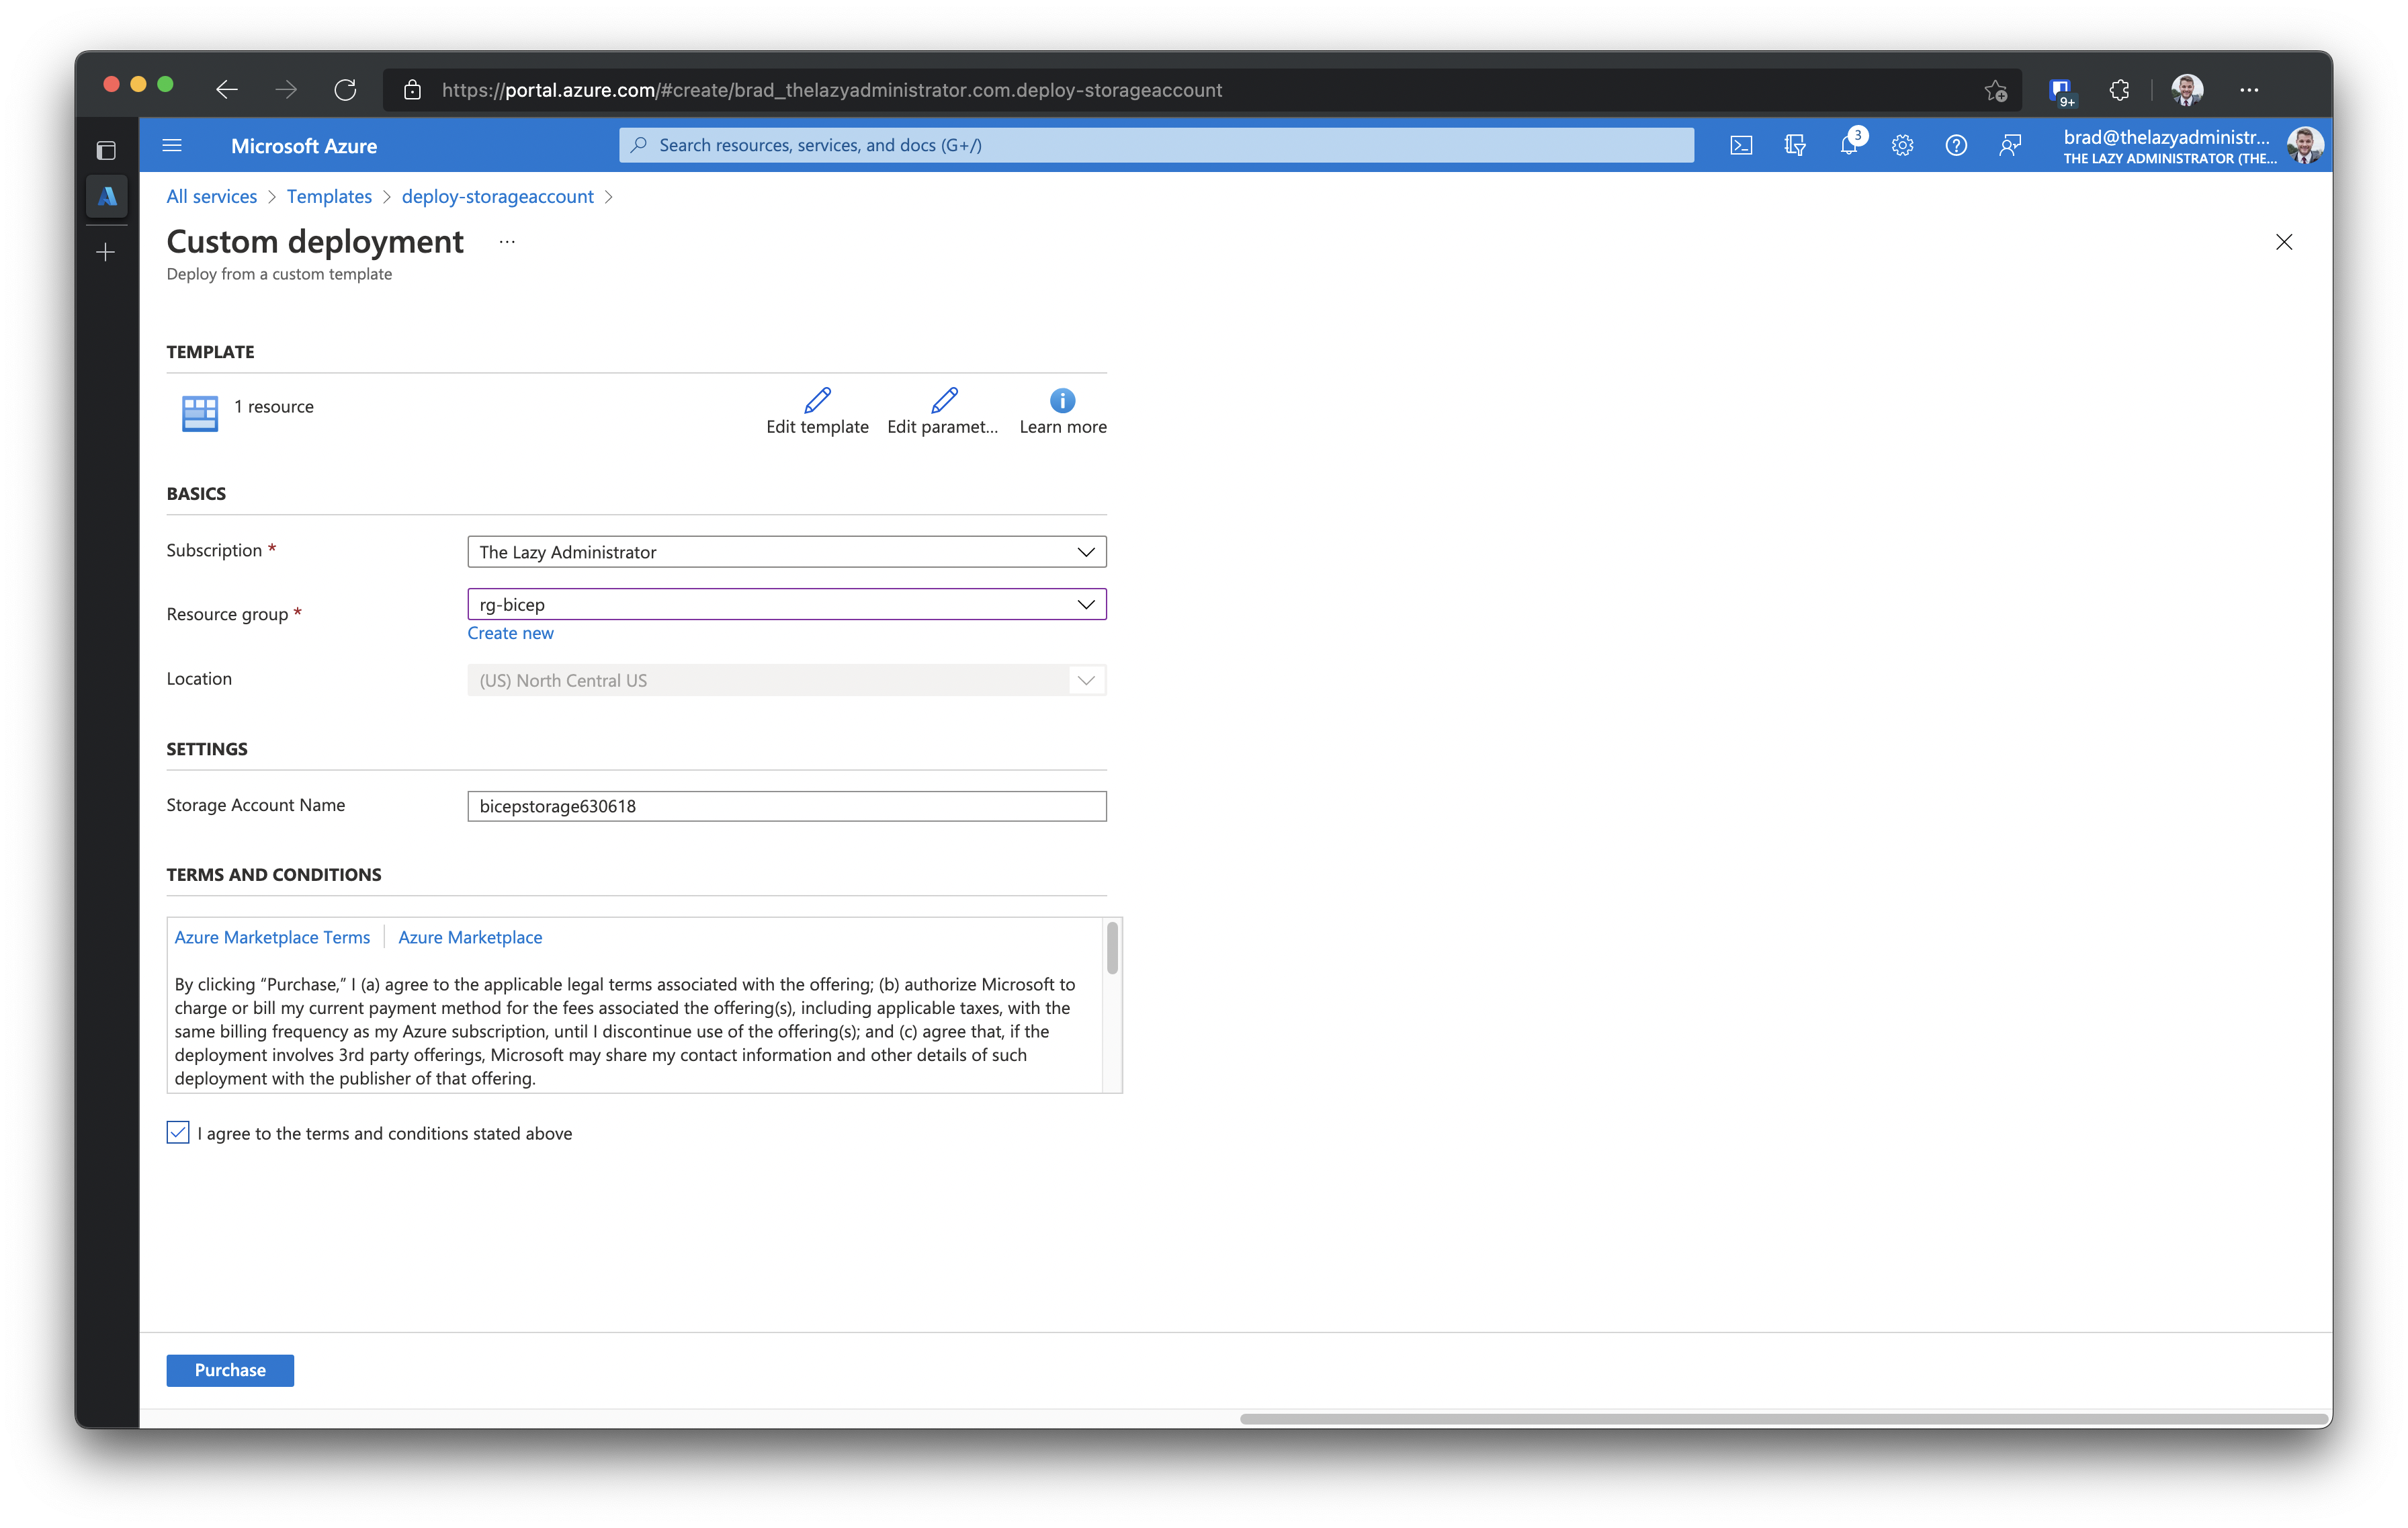Click the '1 resource' text
Screen dimensions: 2408x1528
274,407
